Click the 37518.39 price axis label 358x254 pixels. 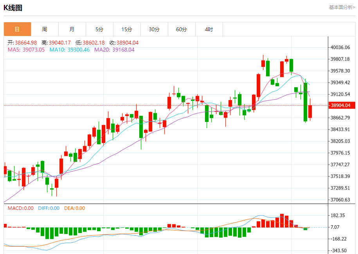340,176
